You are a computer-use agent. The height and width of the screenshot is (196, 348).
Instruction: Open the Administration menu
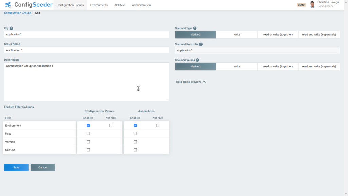(x=141, y=5)
